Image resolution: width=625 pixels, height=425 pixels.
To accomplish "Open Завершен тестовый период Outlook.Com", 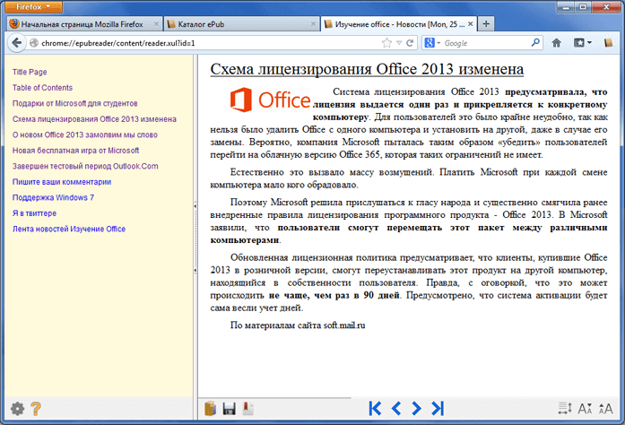I will (85, 166).
